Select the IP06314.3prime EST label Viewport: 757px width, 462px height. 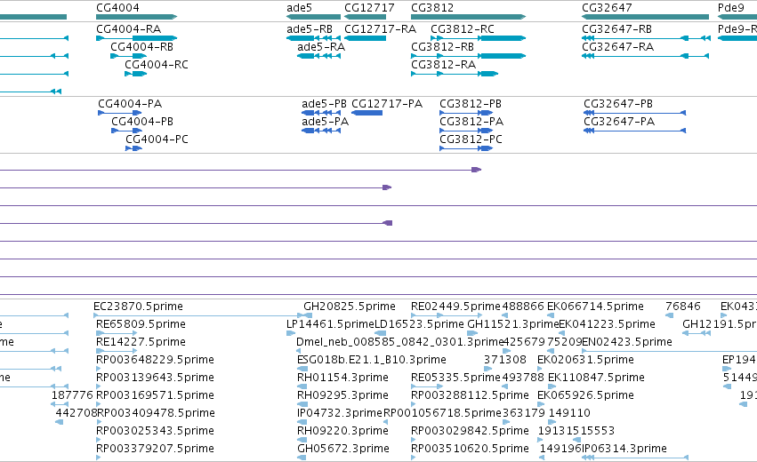click(624, 449)
